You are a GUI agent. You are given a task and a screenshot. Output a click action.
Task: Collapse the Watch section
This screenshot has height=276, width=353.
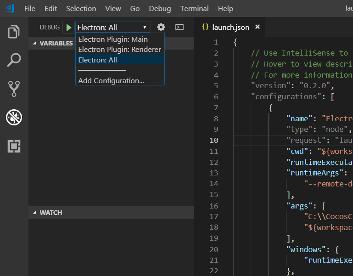tap(35, 213)
